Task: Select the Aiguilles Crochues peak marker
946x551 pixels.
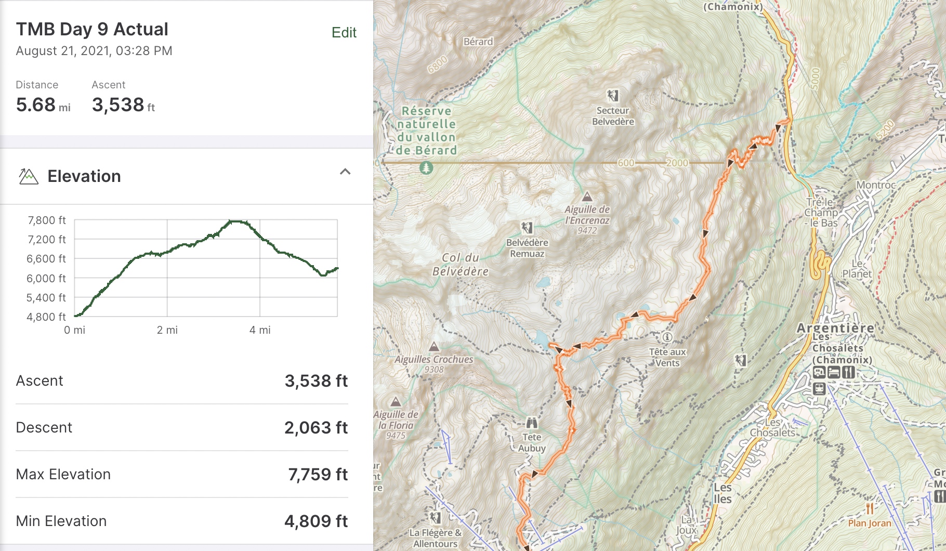Action: (x=434, y=347)
